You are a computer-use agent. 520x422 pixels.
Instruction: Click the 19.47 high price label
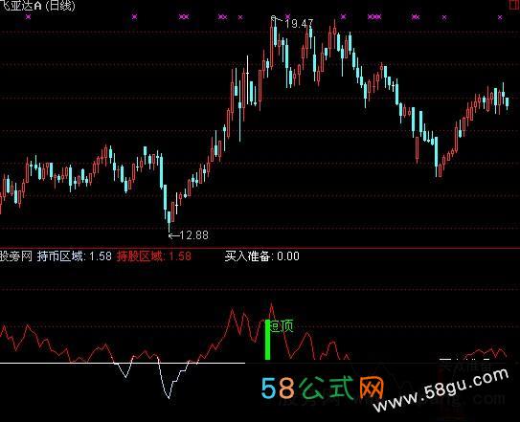click(x=299, y=24)
